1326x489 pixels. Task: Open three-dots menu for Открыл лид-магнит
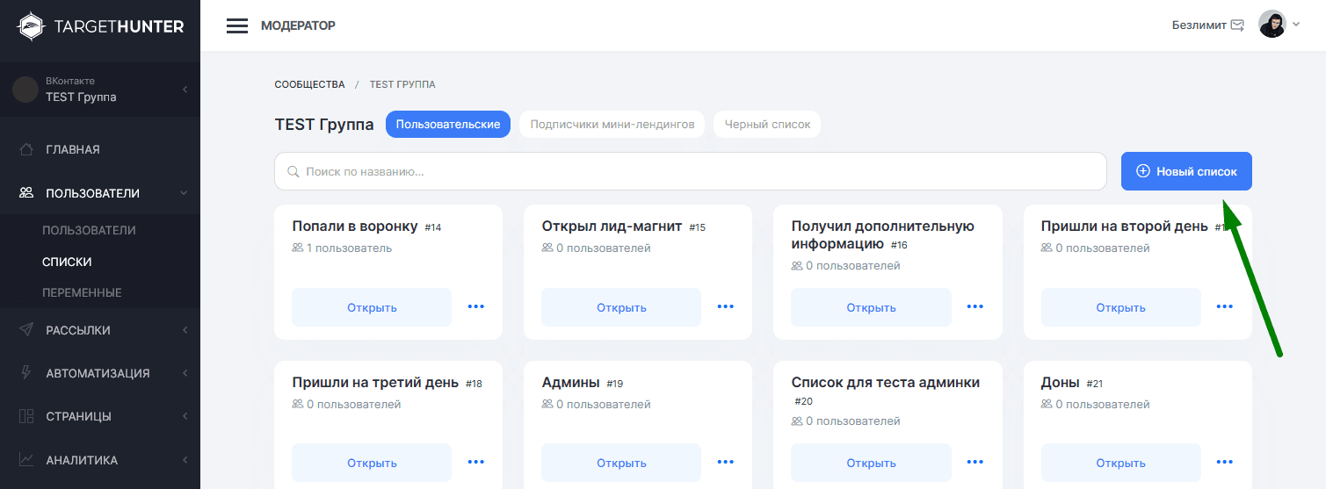coord(726,306)
